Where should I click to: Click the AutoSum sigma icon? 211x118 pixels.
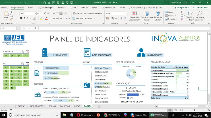(182, 12)
